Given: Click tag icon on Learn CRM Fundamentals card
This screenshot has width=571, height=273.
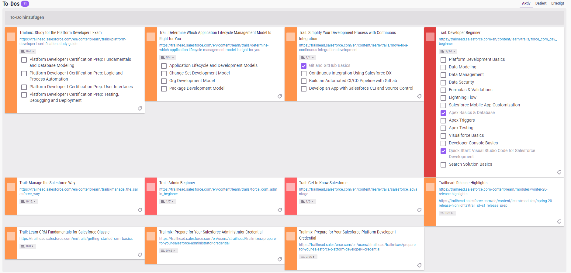Looking at the screenshot, I should [140, 255].
